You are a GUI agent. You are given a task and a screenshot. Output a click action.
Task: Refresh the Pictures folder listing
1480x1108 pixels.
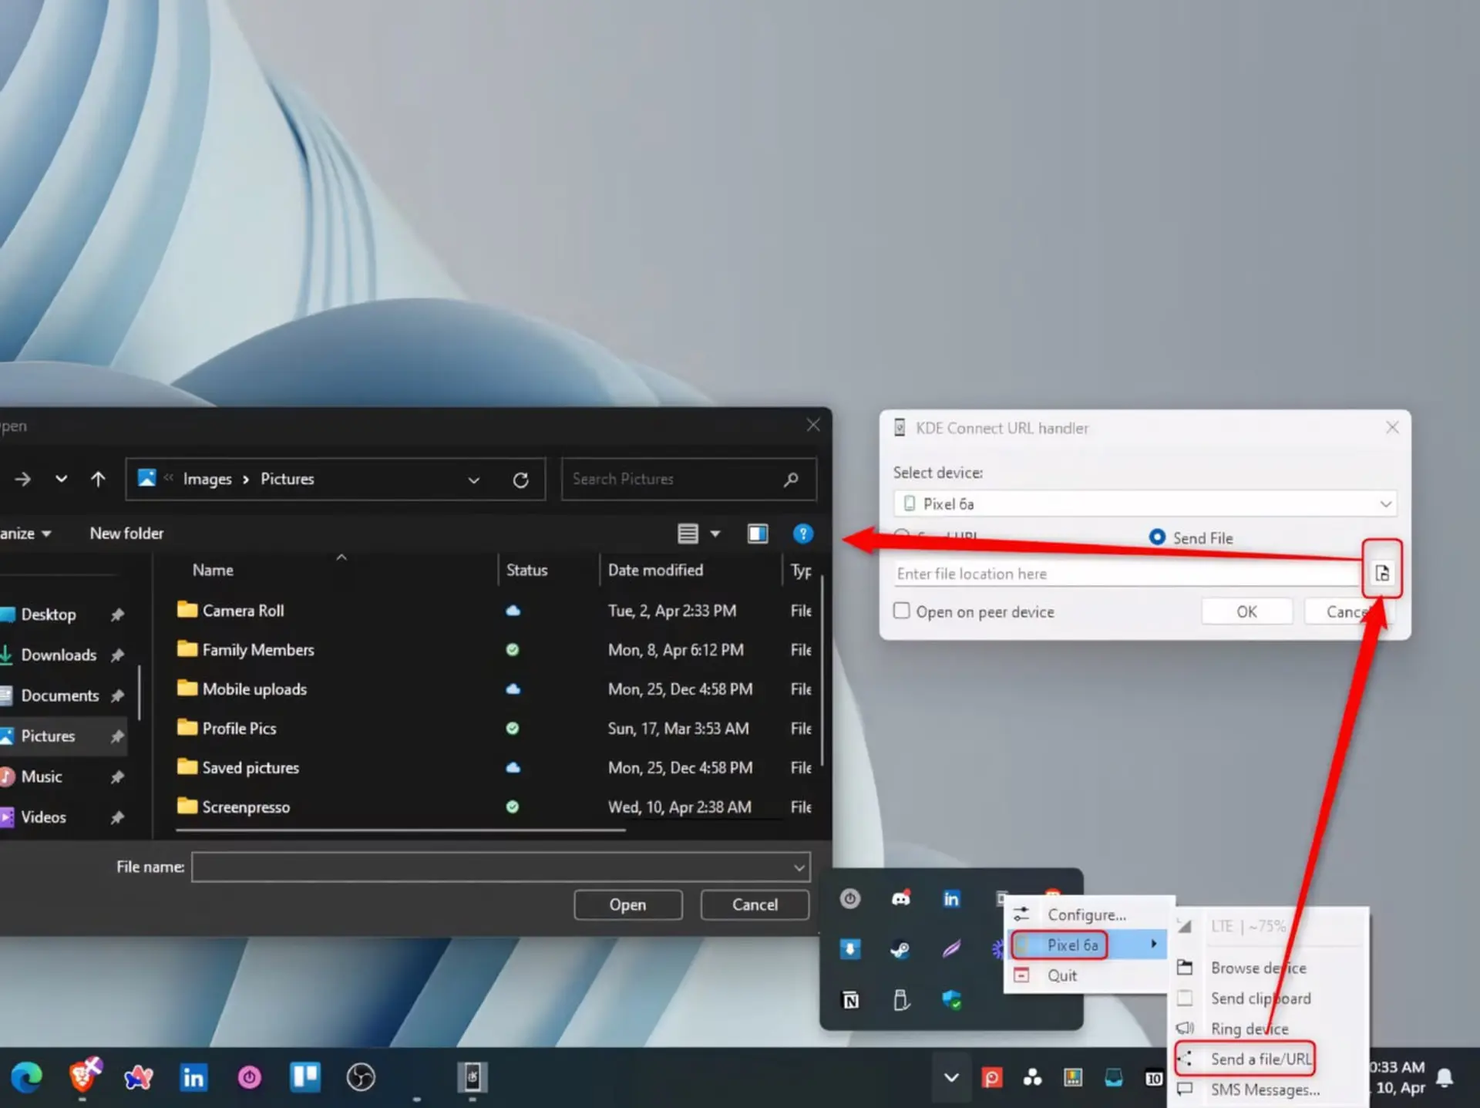[x=520, y=480]
